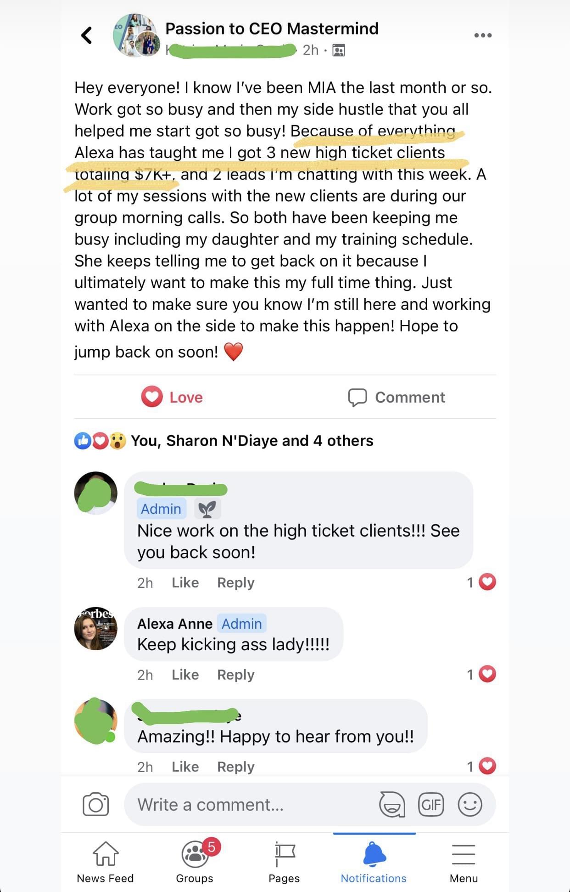
Task: Open Alexa Anne's profile picture
Action: point(95,628)
